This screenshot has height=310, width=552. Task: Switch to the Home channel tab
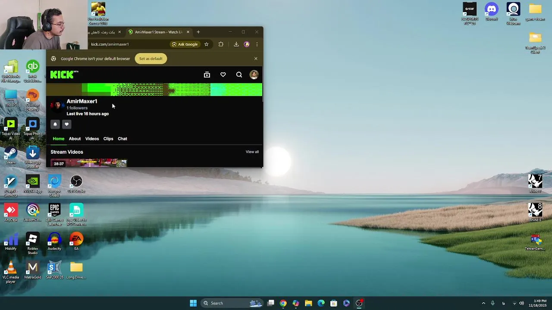pyautogui.click(x=58, y=139)
